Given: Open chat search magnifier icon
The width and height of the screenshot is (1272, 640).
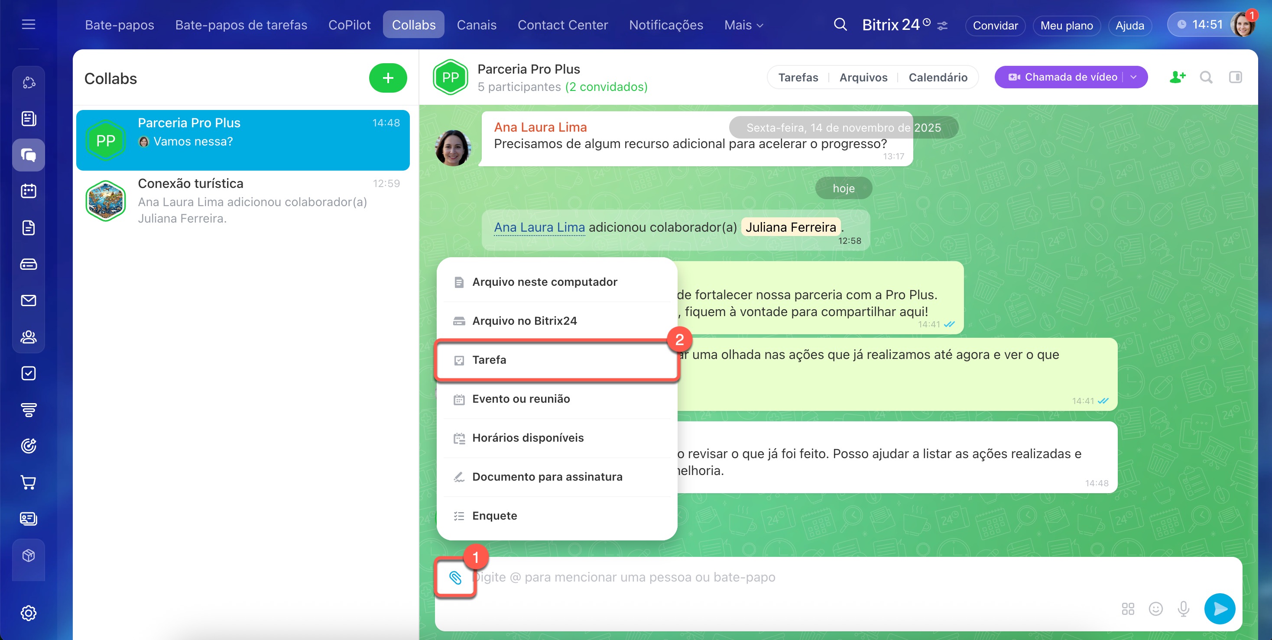Looking at the screenshot, I should [x=1206, y=77].
